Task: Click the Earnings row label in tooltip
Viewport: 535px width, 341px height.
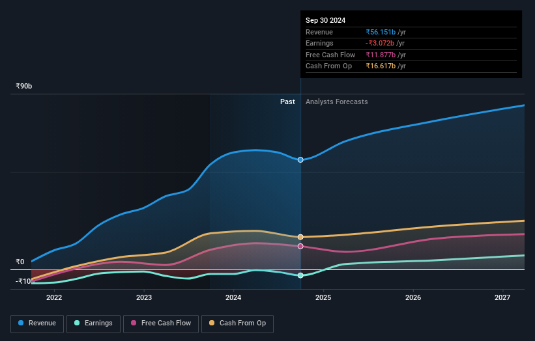Action: 319,43
